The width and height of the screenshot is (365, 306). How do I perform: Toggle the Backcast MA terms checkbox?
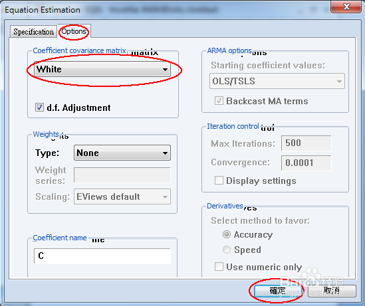tap(219, 101)
